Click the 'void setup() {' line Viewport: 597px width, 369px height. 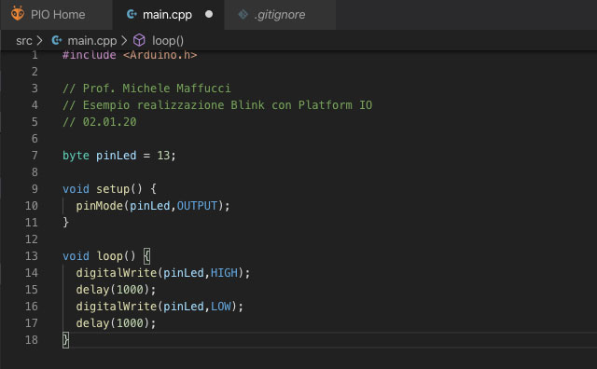[110, 189]
